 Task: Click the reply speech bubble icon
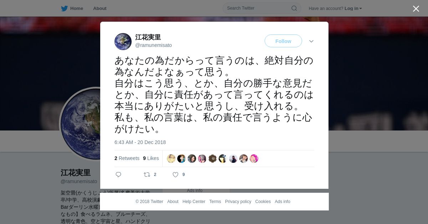click(x=118, y=175)
